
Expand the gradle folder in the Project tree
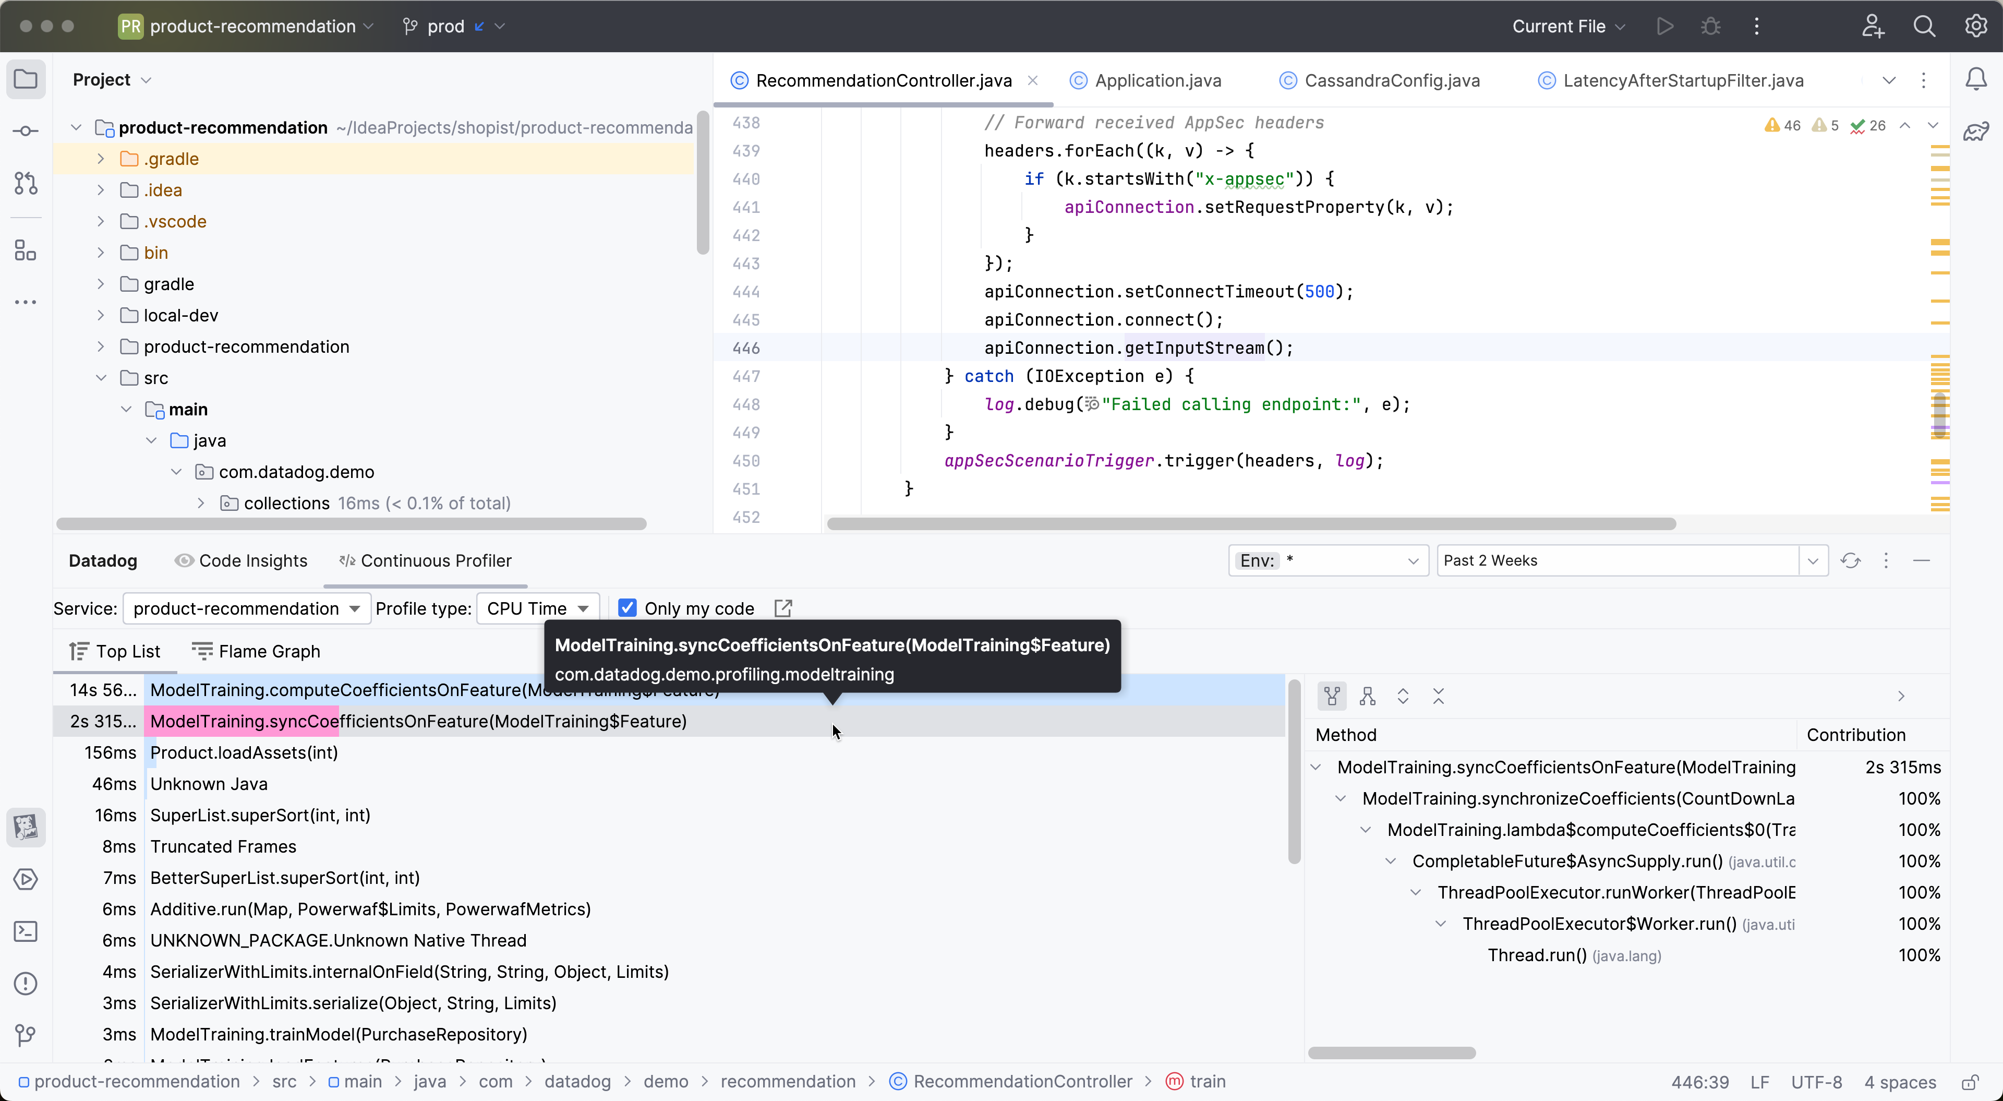[x=100, y=283]
